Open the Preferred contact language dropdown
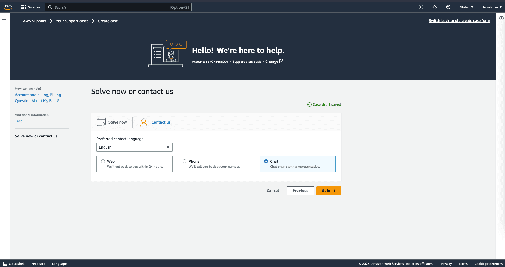 [x=134, y=147]
